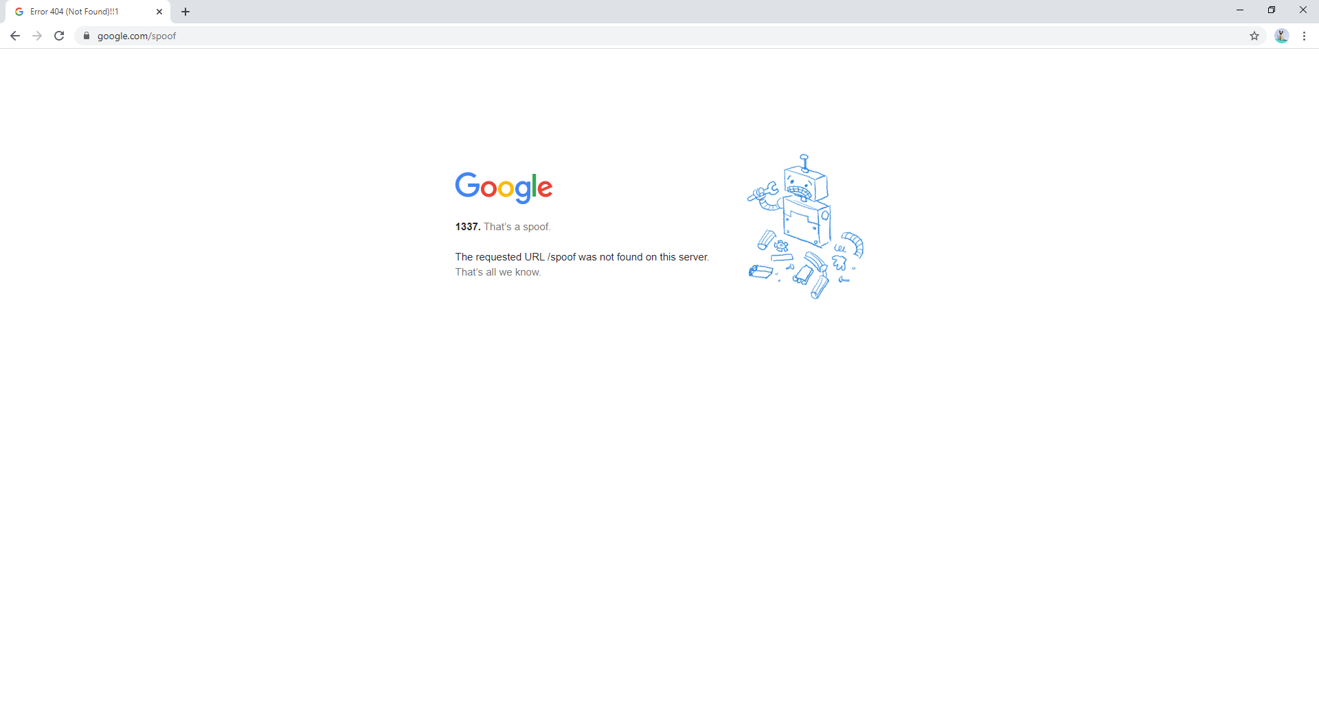Open Chrome's three-dot menu

[1304, 36]
